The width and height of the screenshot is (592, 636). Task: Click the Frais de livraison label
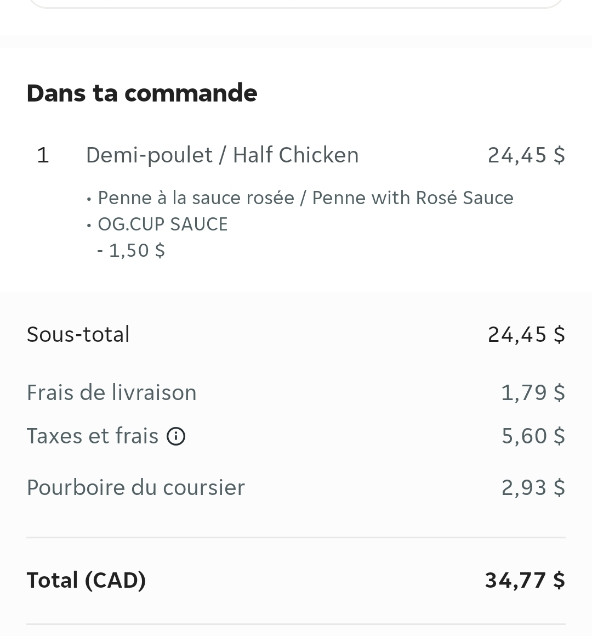pyautogui.click(x=111, y=393)
